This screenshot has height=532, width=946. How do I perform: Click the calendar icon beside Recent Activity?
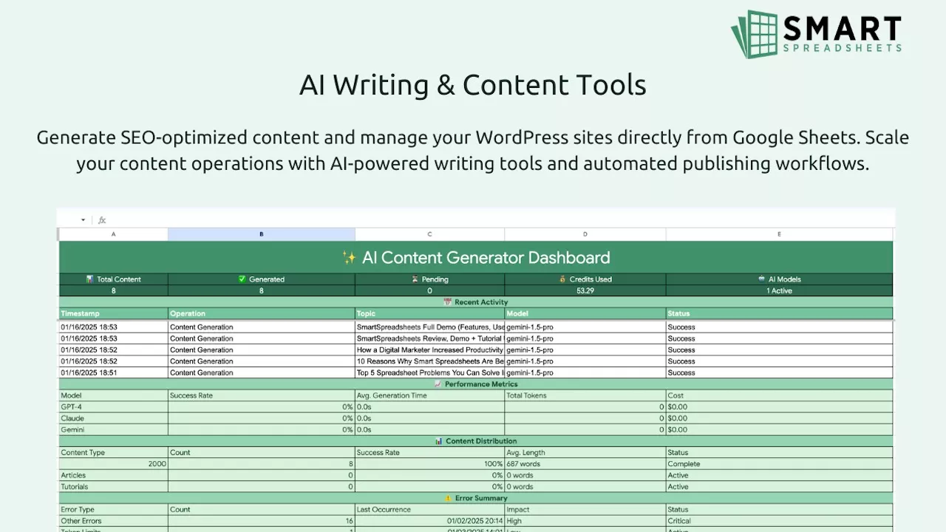point(447,302)
